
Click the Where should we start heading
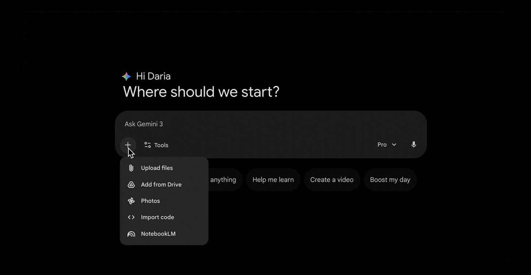pos(201,92)
